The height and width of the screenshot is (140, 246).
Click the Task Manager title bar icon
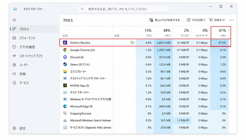pos(15,9)
